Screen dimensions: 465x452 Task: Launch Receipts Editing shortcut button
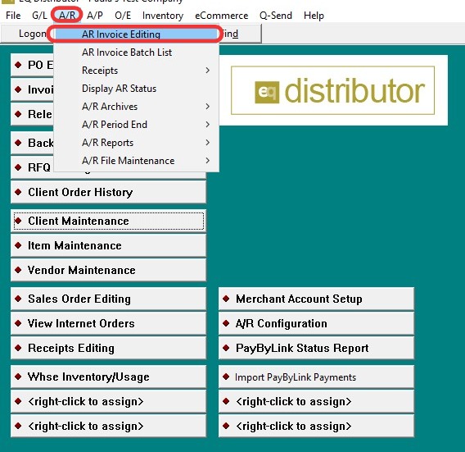click(108, 348)
